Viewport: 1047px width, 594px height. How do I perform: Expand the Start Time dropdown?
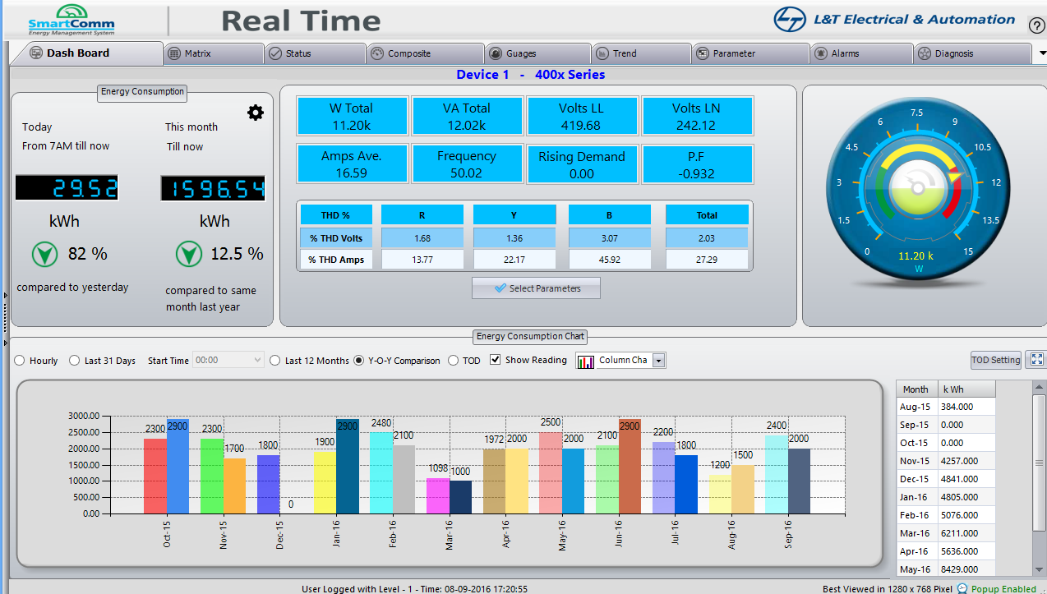[257, 360]
